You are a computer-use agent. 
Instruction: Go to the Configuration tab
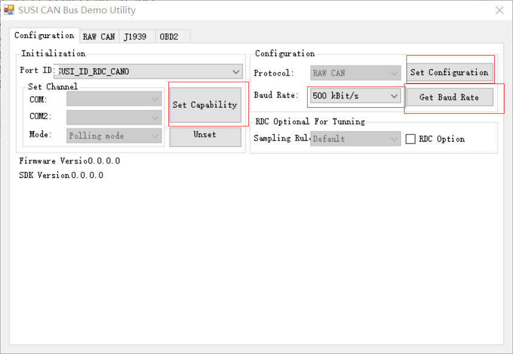(44, 35)
